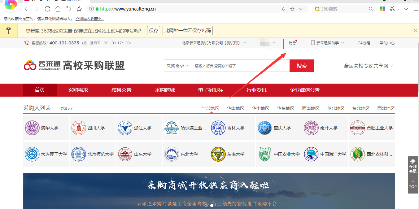Click the 采购商城开放供应商入驻啦 banner
This screenshot has width=419, height=209.
click(x=209, y=191)
